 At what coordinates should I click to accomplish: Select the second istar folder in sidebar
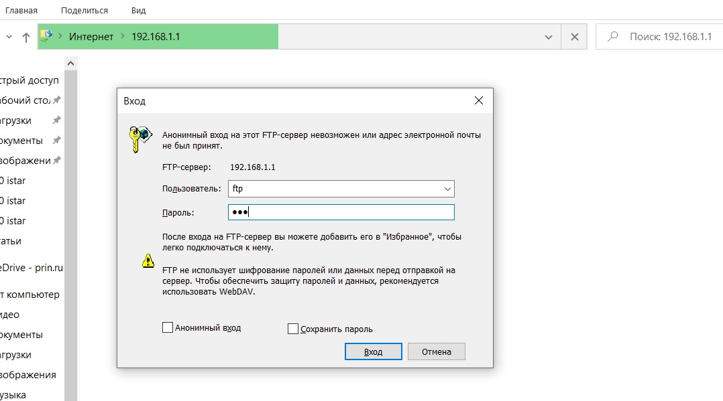pos(13,201)
